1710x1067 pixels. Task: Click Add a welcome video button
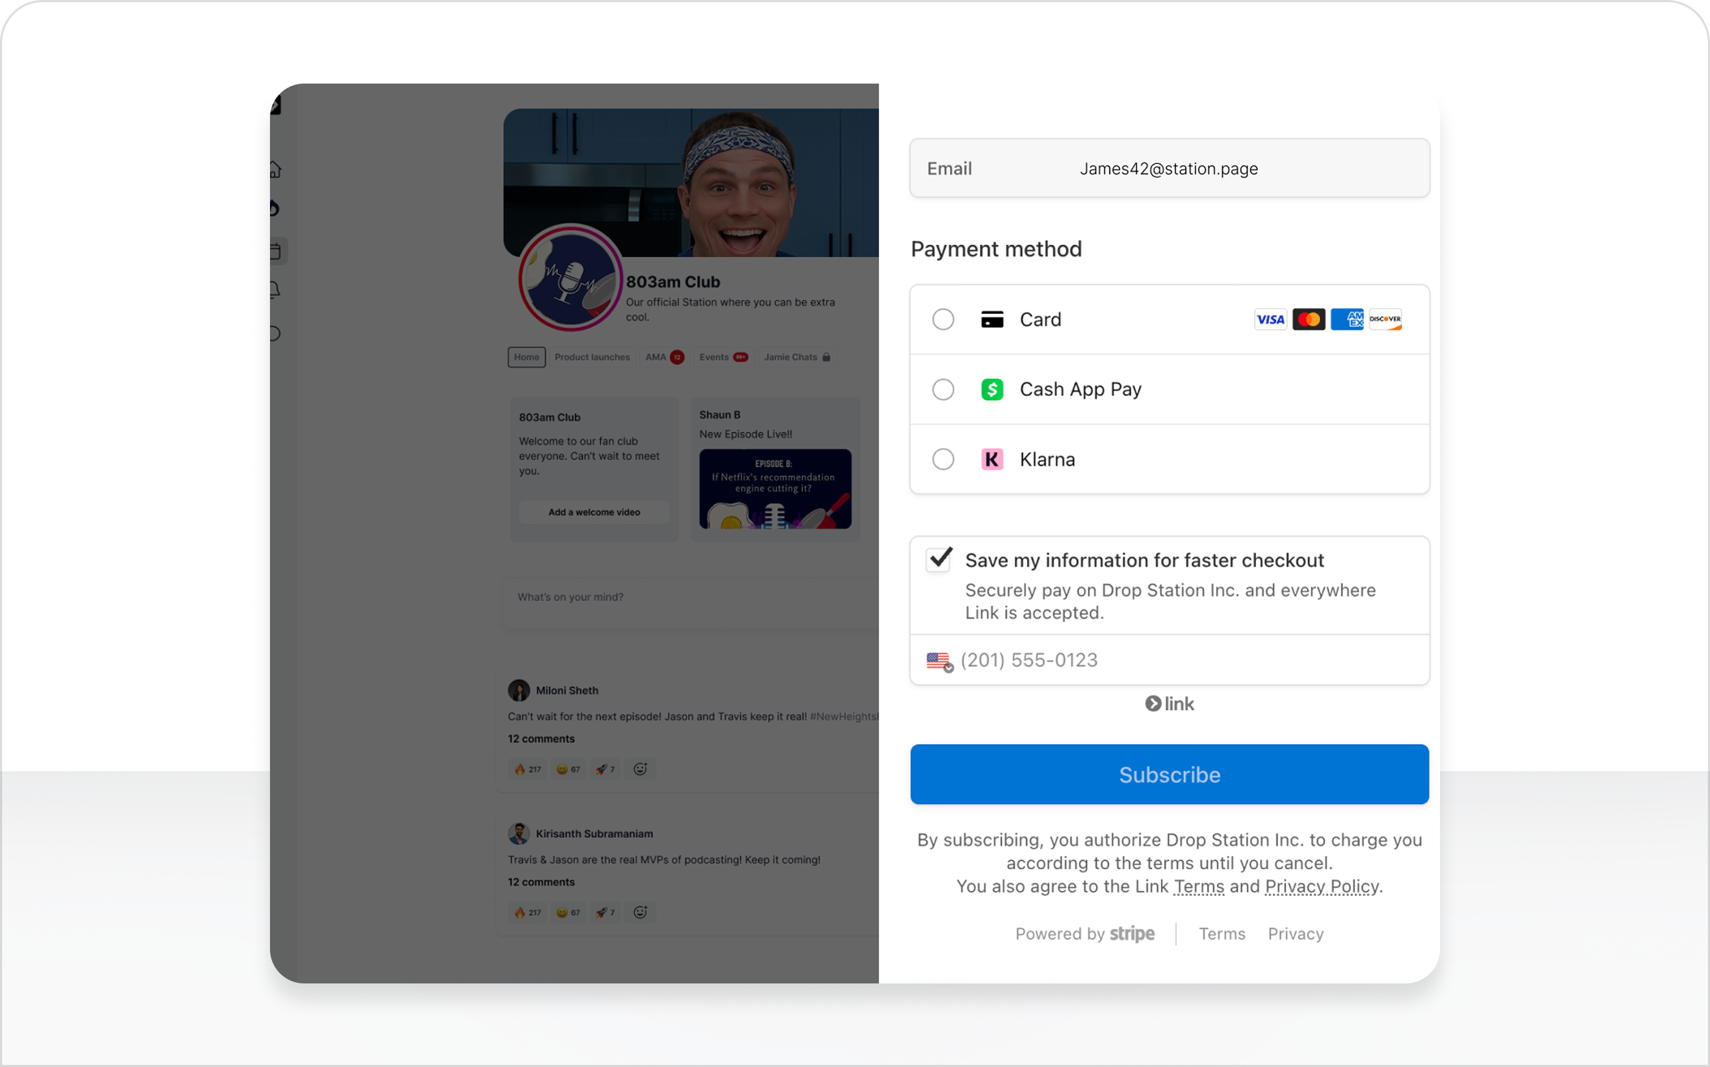[x=594, y=512]
